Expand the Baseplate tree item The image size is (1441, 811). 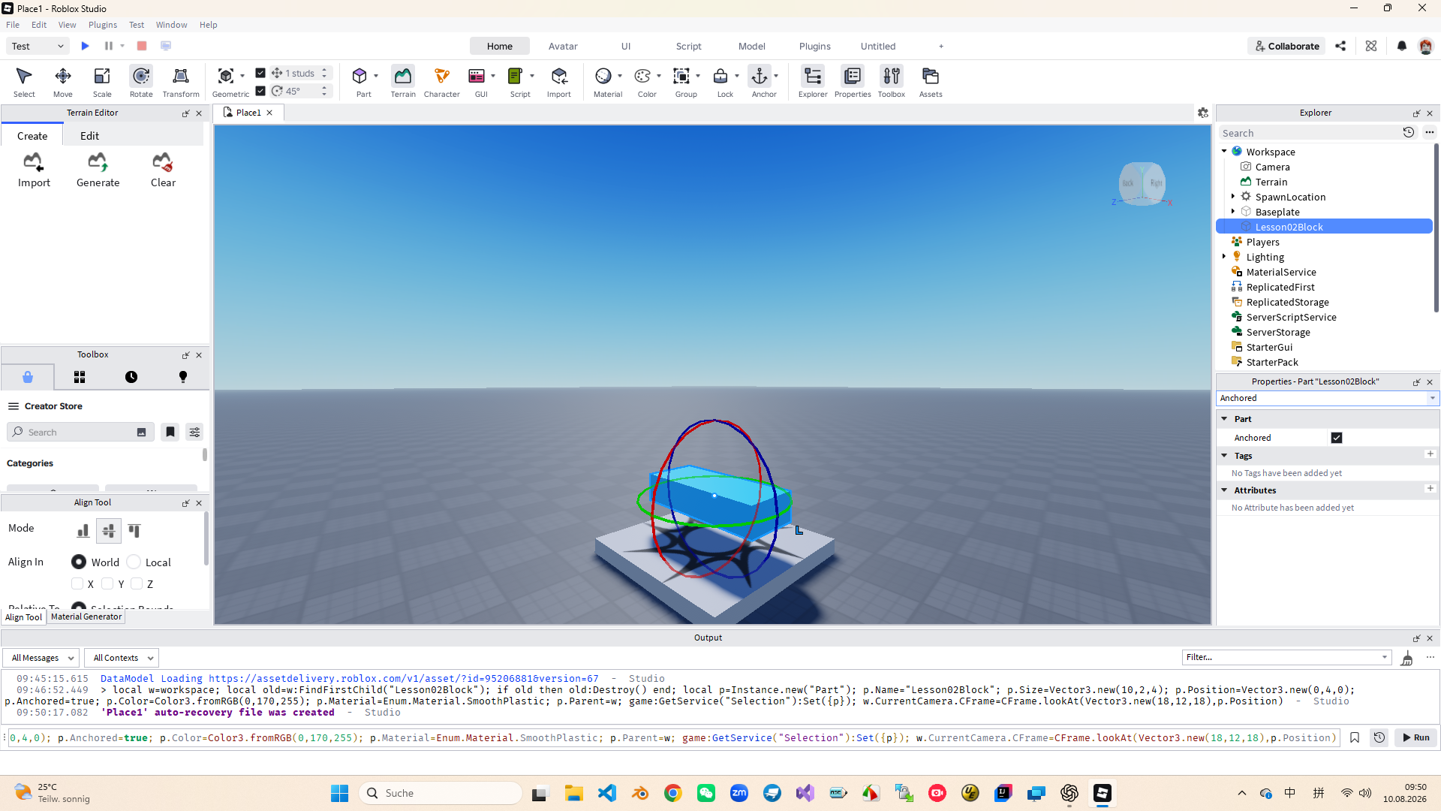tap(1233, 212)
